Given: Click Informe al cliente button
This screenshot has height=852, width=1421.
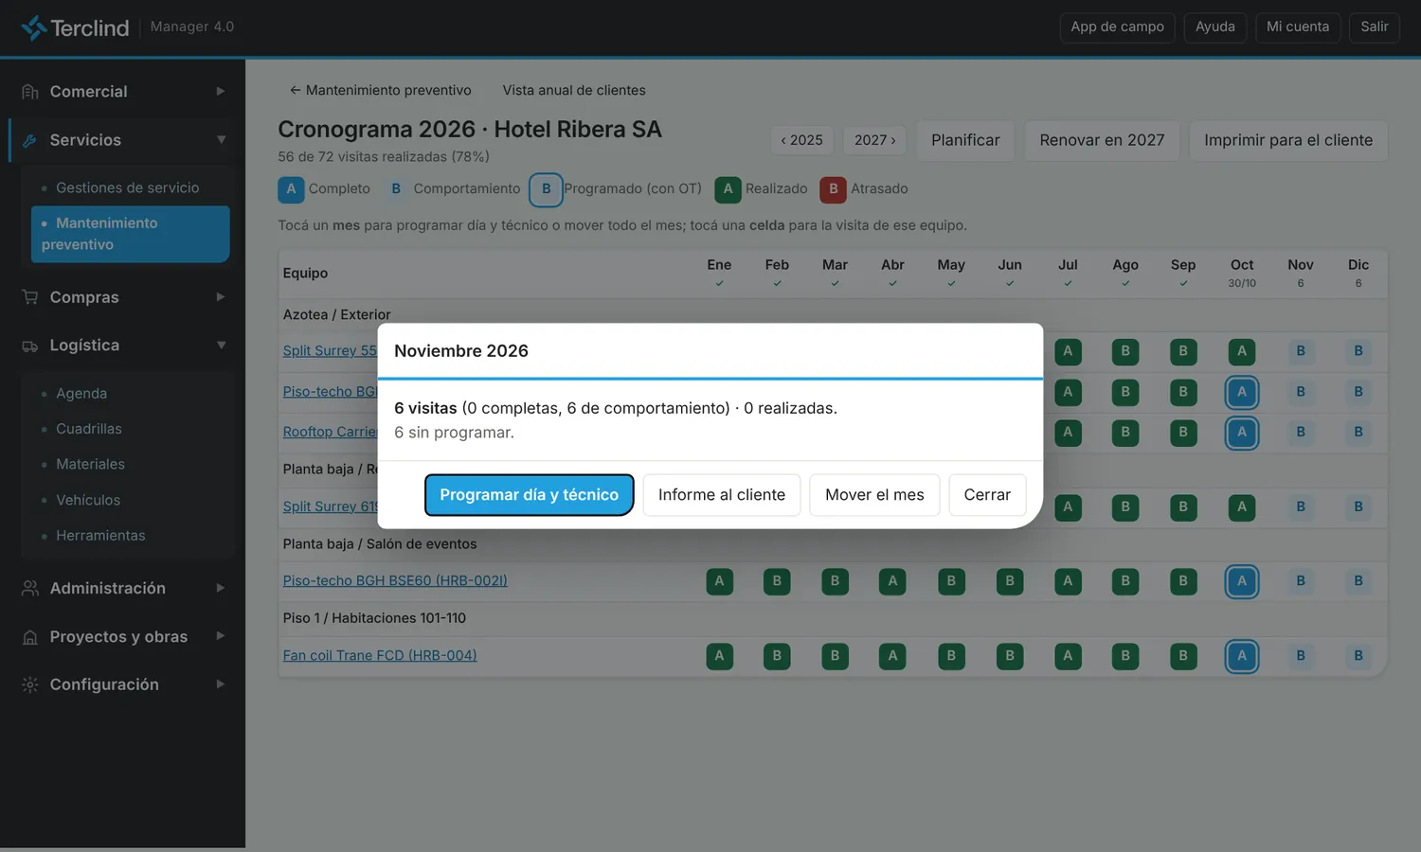Looking at the screenshot, I should pyautogui.click(x=722, y=495).
